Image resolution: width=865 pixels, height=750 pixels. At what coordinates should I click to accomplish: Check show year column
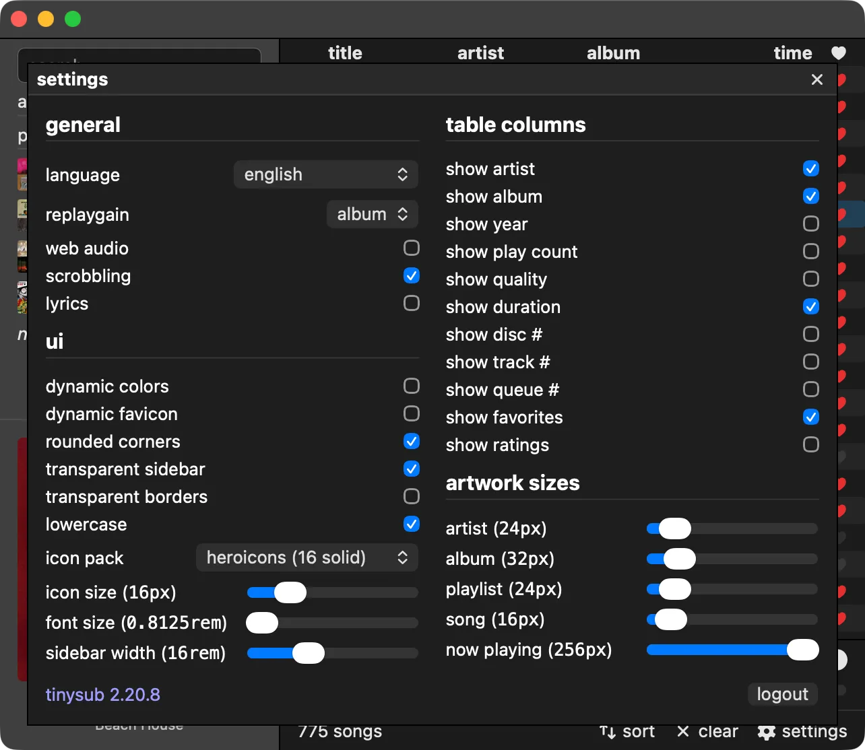pos(811,224)
